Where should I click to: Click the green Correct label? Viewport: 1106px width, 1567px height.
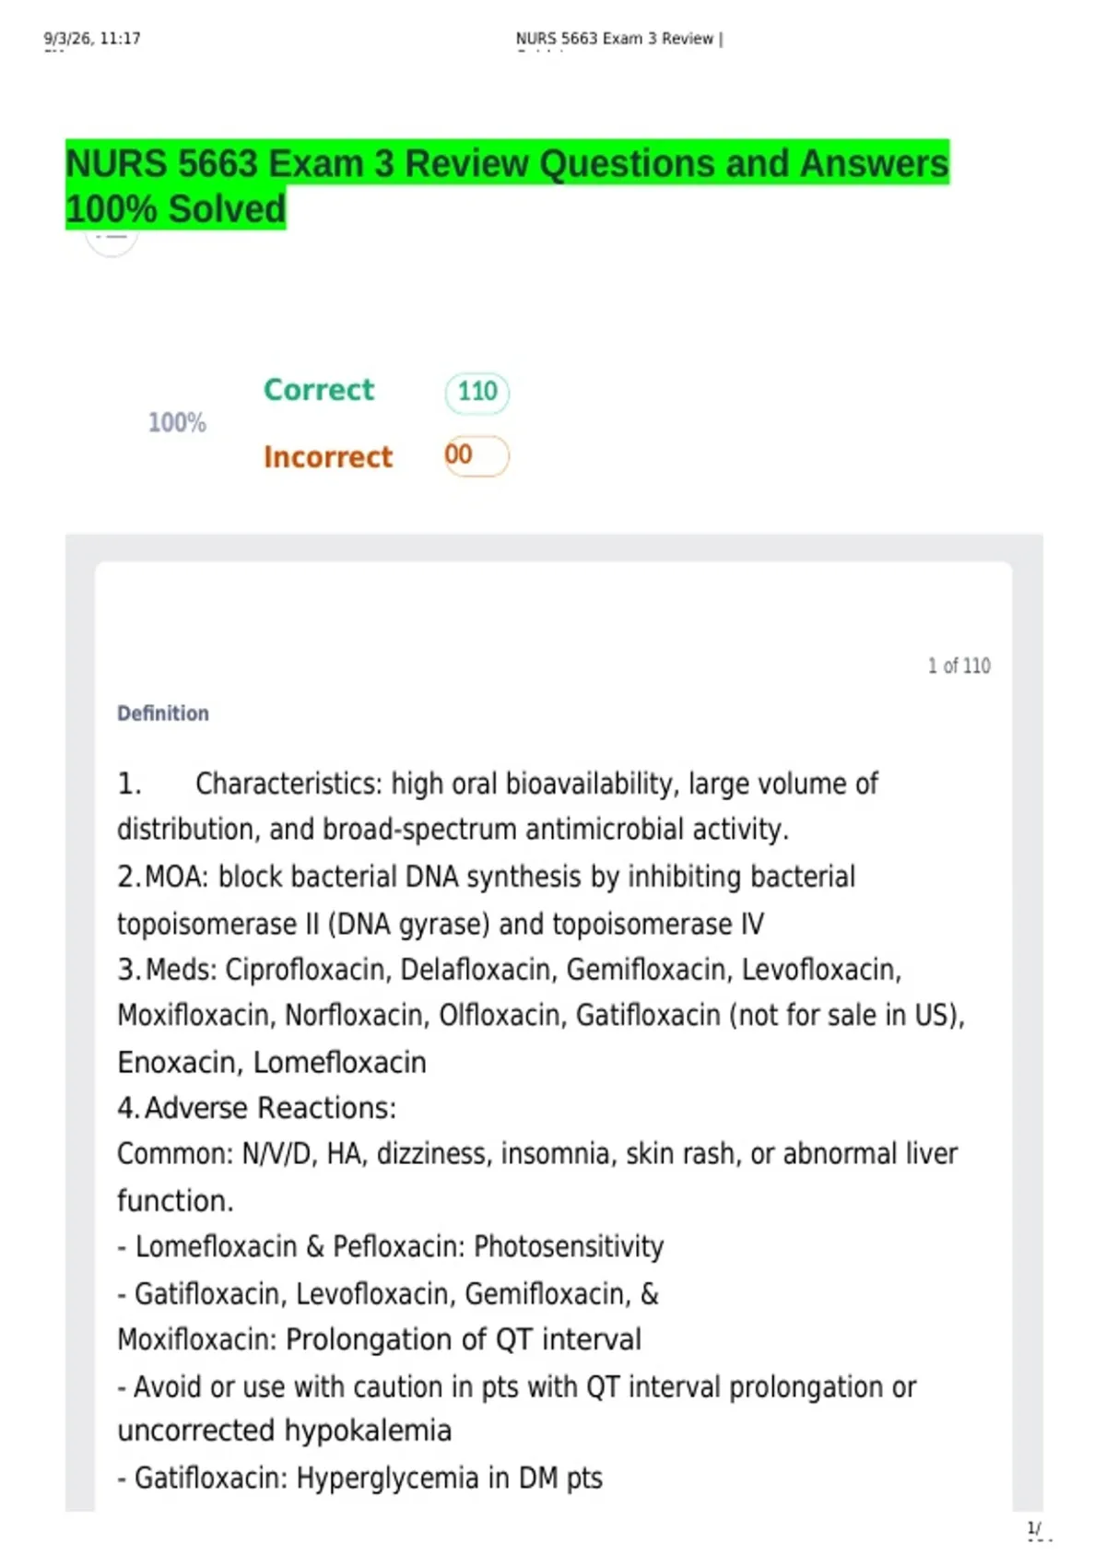tap(319, 390)
